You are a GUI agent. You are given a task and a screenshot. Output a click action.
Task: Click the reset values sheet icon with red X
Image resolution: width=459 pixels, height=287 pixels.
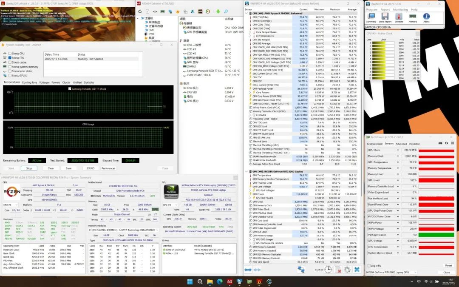pos(338,270)
